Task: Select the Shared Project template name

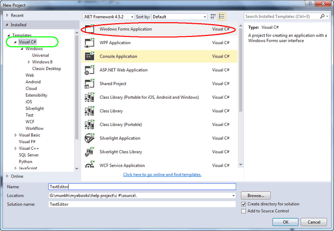Action: [x=113, y=84]
